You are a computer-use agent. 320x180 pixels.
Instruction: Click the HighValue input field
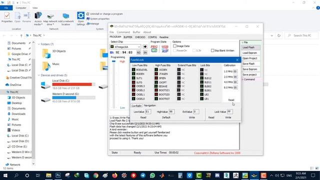pyautogui.click(x=171, y=112)
